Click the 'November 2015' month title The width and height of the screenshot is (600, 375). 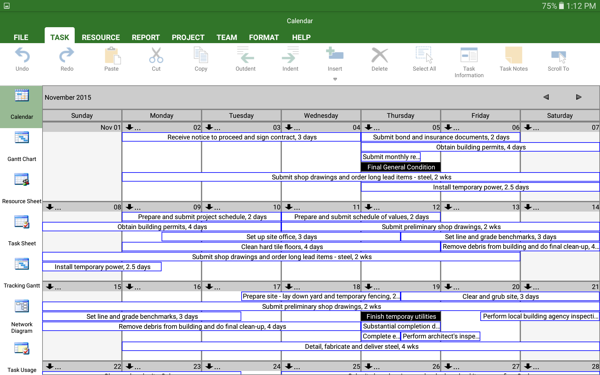(x=68, y=97)
